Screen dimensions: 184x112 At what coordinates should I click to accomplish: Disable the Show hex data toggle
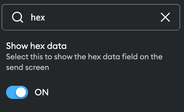pyautogui.click(x=17, y=92)
